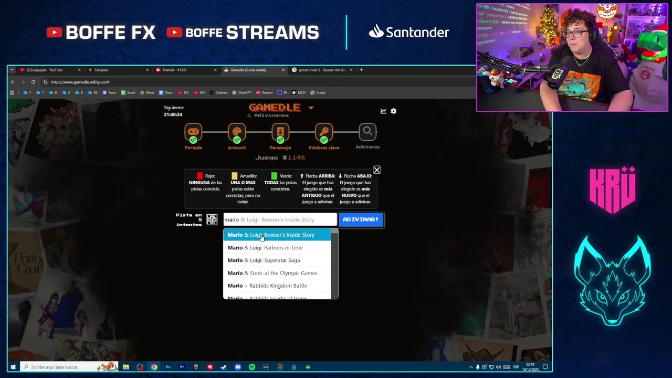This screenshot has height=378, width=672.
Task: Click the suggestion list scrollbar
Action: (334, 264)
